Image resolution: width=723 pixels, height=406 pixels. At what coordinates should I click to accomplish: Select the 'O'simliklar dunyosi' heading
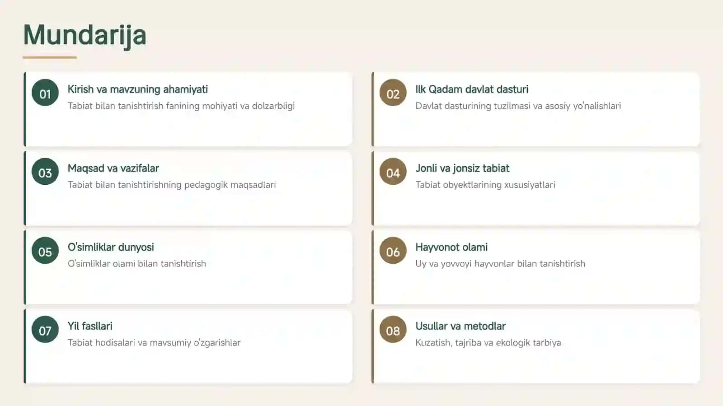111,247
